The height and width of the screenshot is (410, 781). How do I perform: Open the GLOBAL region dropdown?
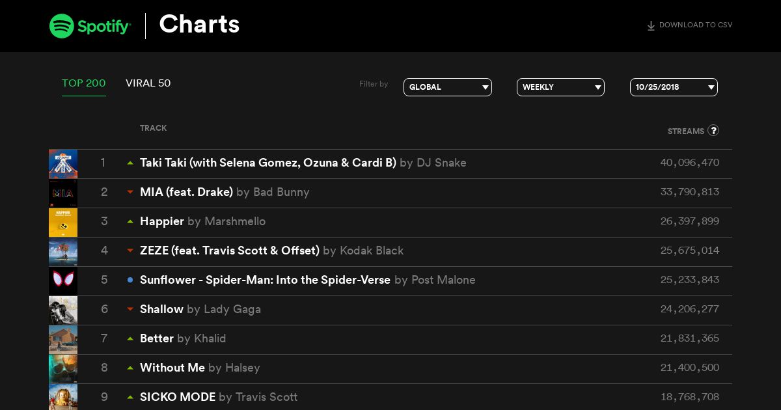tap(448, 87)
